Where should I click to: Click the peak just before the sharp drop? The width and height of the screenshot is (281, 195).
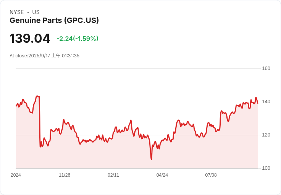[x=37, y=96]
